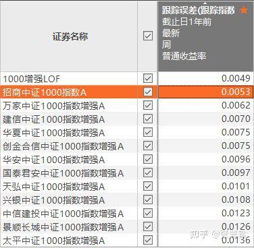Click the 截止日1年前 header parameter
Image resolution: width=254 pixels, height=248 pixels.
[186, 22]
